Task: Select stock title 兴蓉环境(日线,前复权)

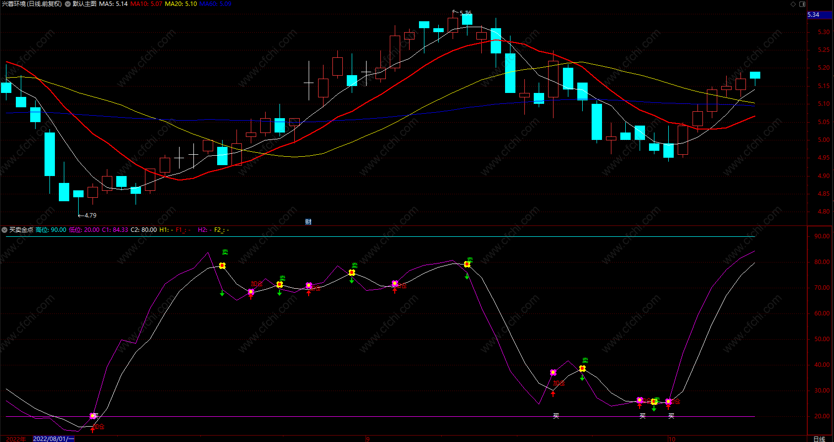Action: point(32,4)
